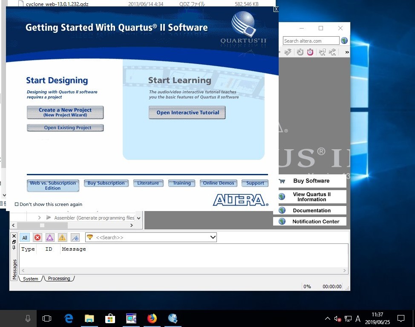Screen dimensions: 415x327
Task: Click the globe icon beside View Quartus II Information
Action: point(282,197)
